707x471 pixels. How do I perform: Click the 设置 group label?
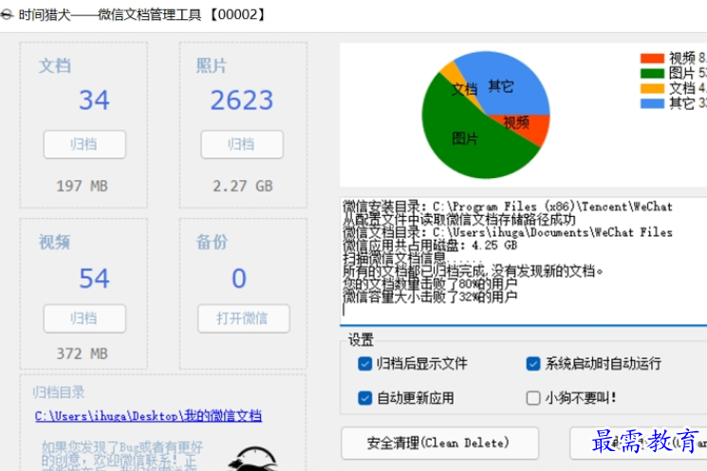coord(361,339)
